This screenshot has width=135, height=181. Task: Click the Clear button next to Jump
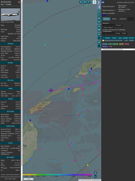(124, 33)
